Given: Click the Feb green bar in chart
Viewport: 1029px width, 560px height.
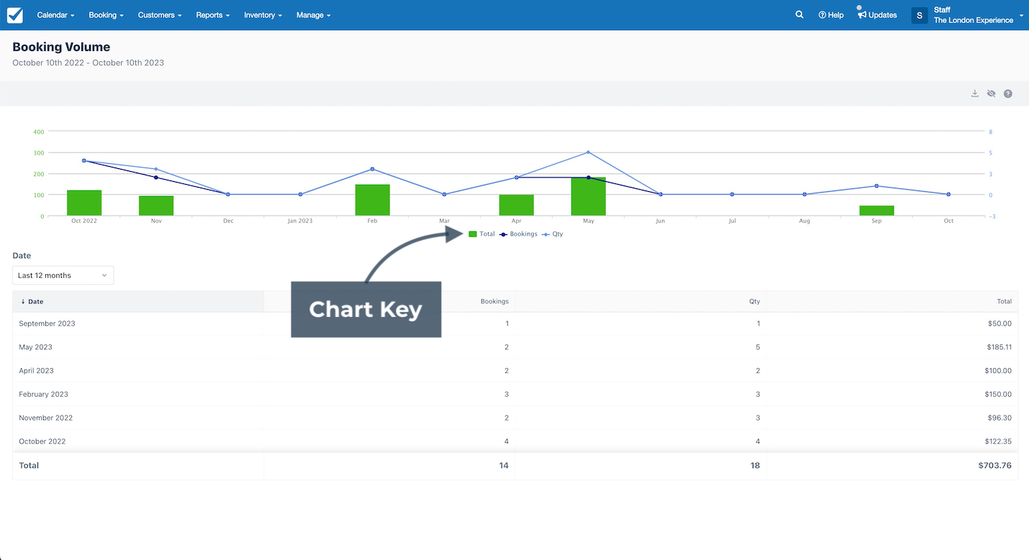Looking at the screenshot, I should [372, 200].
